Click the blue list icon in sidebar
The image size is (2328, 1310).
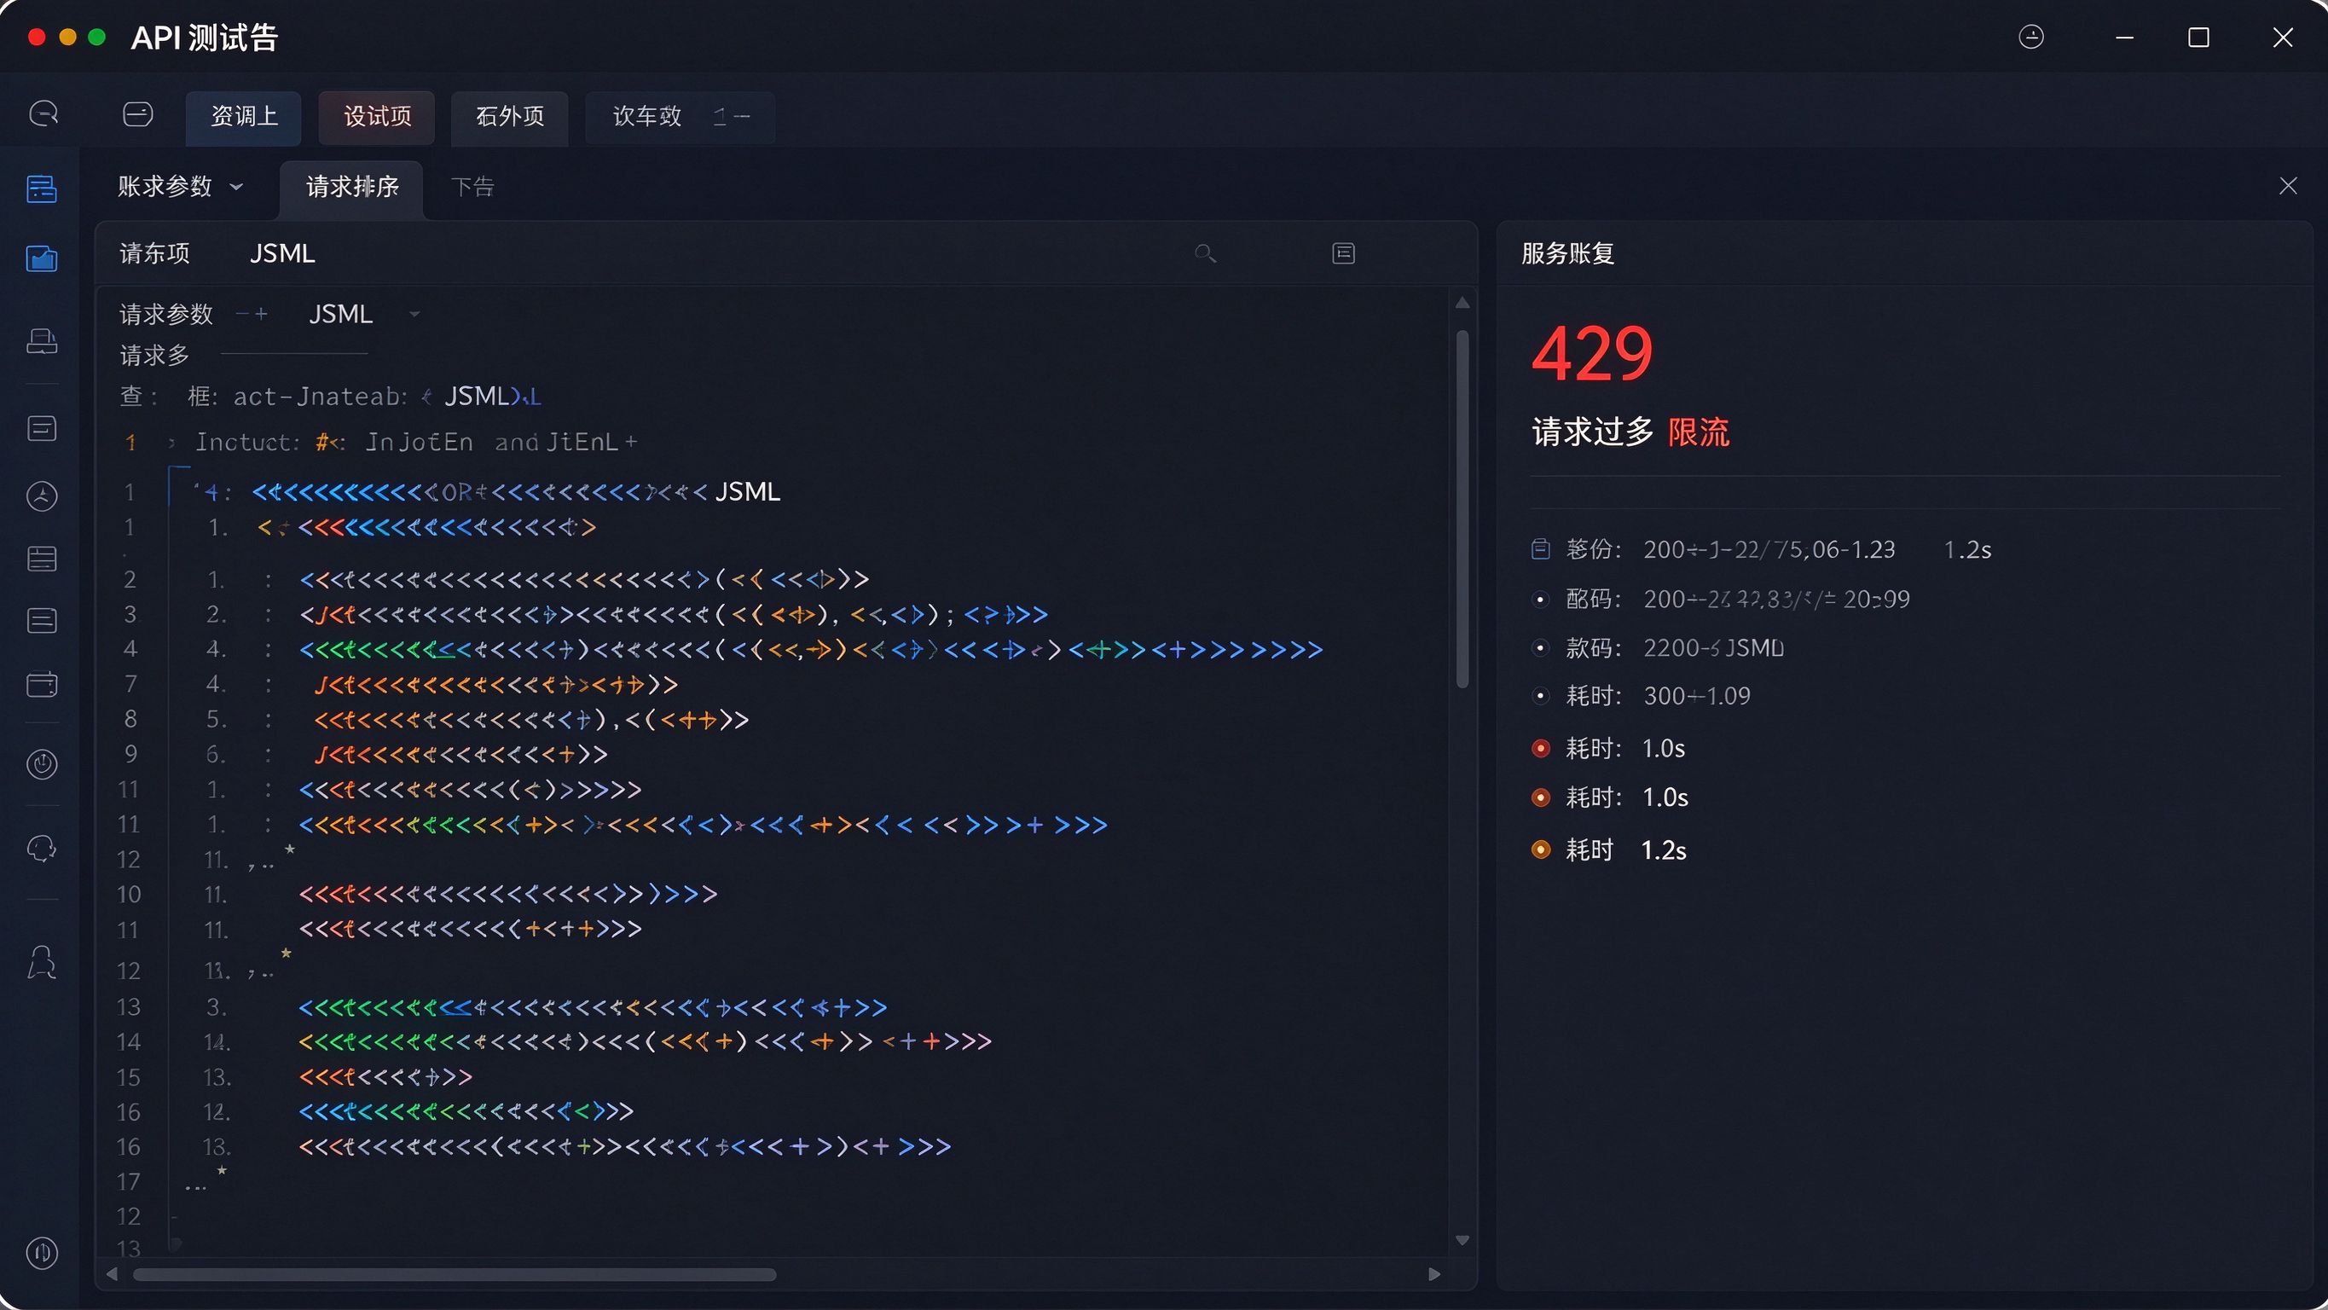(x=42, y=189)
